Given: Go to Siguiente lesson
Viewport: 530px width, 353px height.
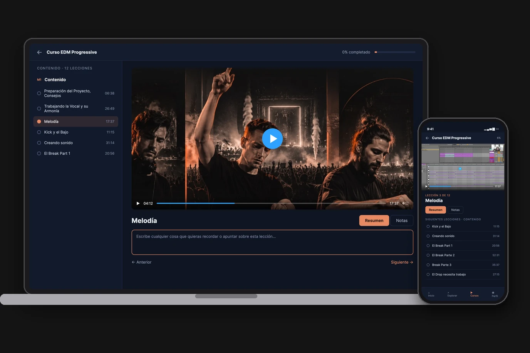Looking at the screenshot, I should pos(402,262).
